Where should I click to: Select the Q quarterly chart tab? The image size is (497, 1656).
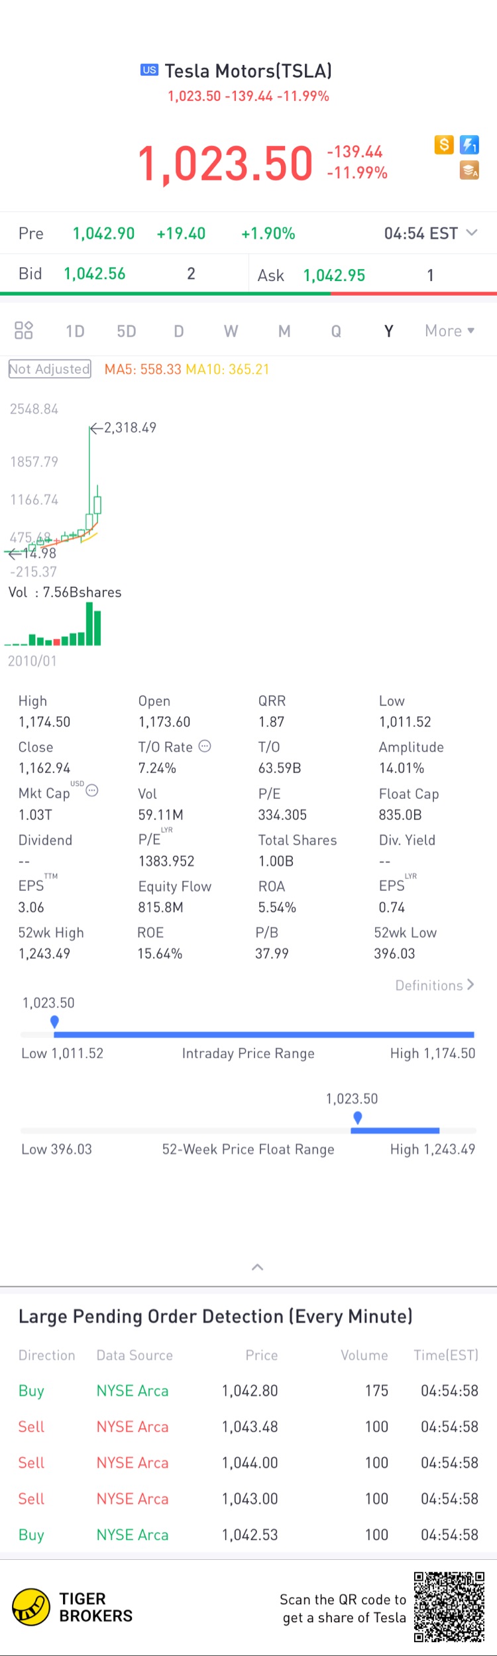tap(336, 331)
